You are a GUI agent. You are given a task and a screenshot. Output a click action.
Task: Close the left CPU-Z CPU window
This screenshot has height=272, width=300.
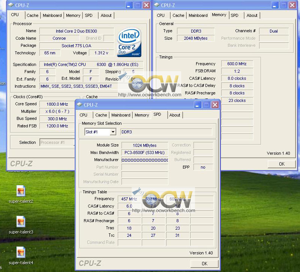click(146, 5)
